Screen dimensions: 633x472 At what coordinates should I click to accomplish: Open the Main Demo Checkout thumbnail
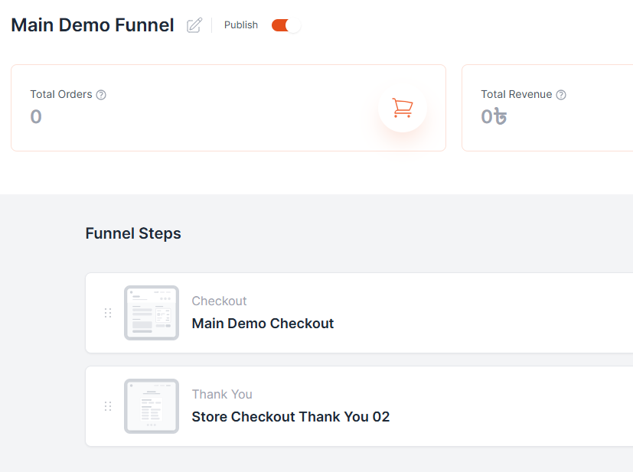pos(152,313)
